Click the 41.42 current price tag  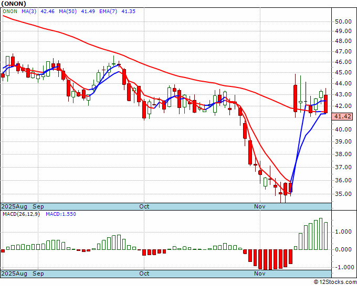[x=343, y=116]
